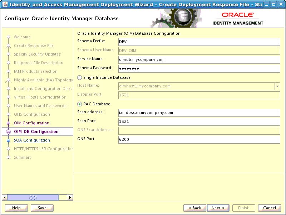The width and height of the screenshot is (286, 215).
Task: Click the Oracle Identity Management logo
Action: tap(238, 19)
